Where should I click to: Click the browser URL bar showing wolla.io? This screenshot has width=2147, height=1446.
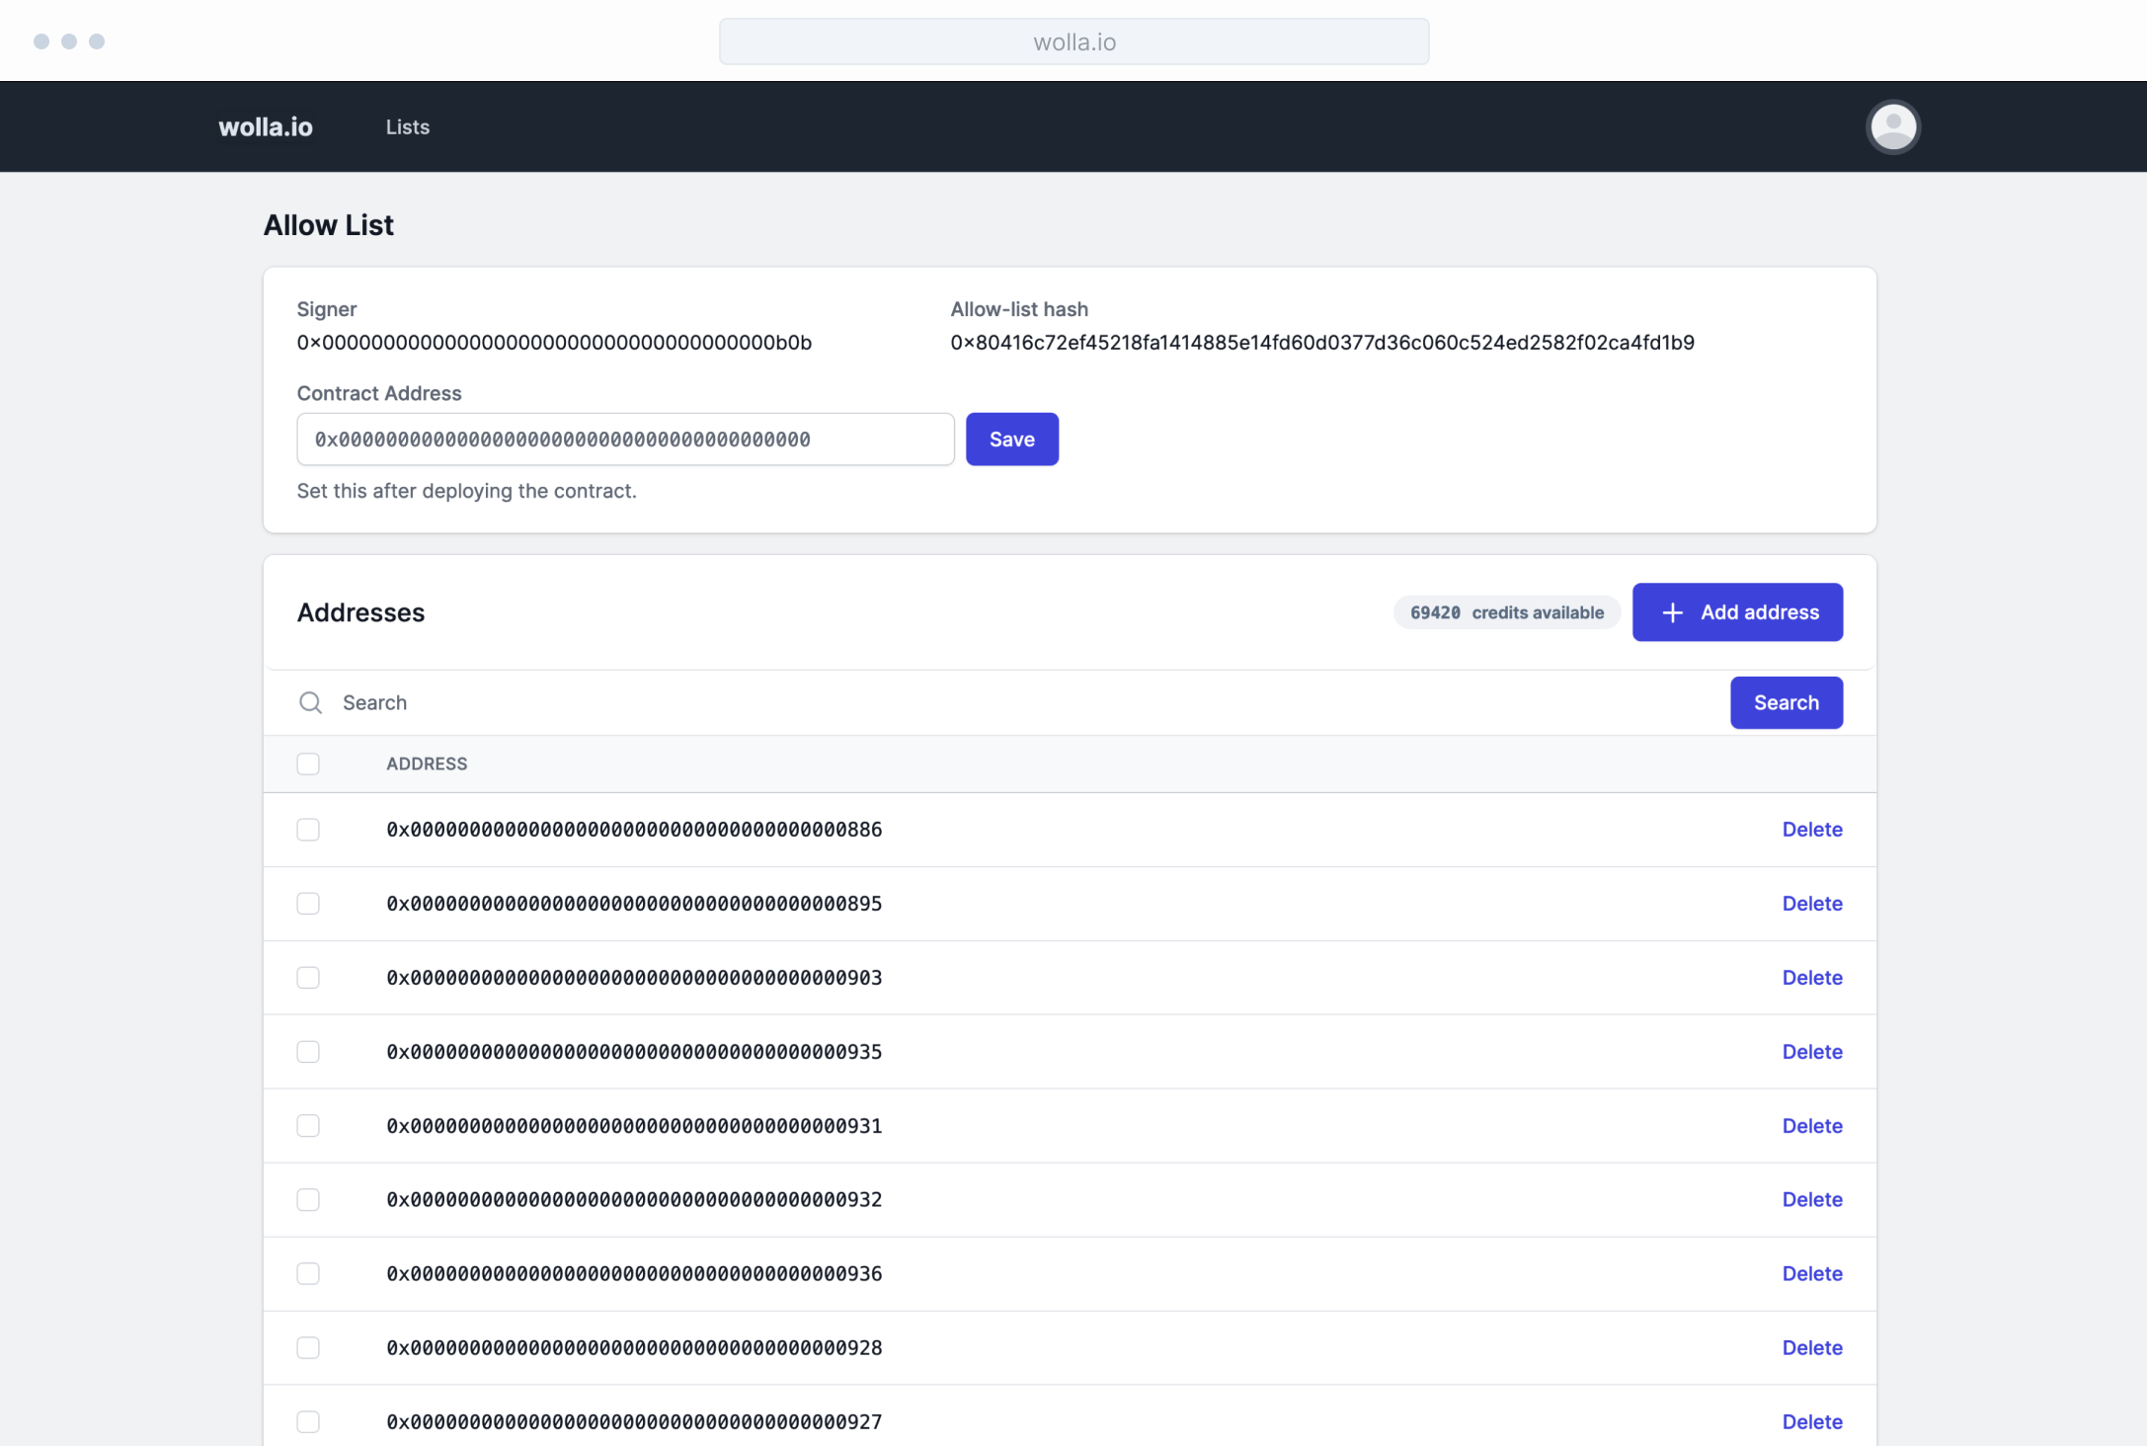(1073, 41)
